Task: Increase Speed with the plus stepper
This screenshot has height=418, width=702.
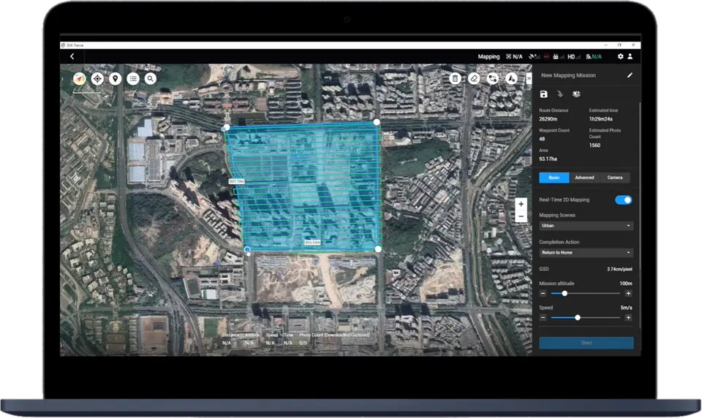Action: pos(628,317)
